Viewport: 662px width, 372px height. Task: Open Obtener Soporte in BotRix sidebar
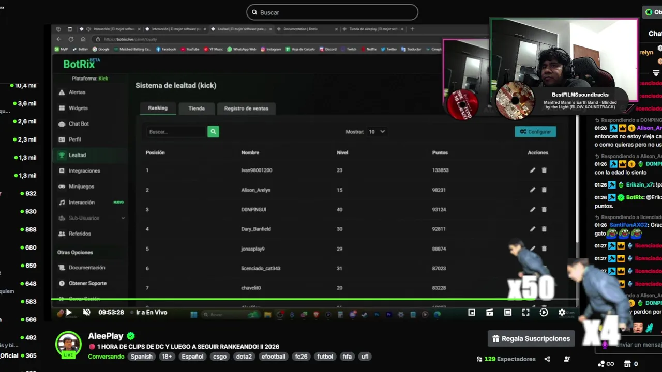click(87, 283)
